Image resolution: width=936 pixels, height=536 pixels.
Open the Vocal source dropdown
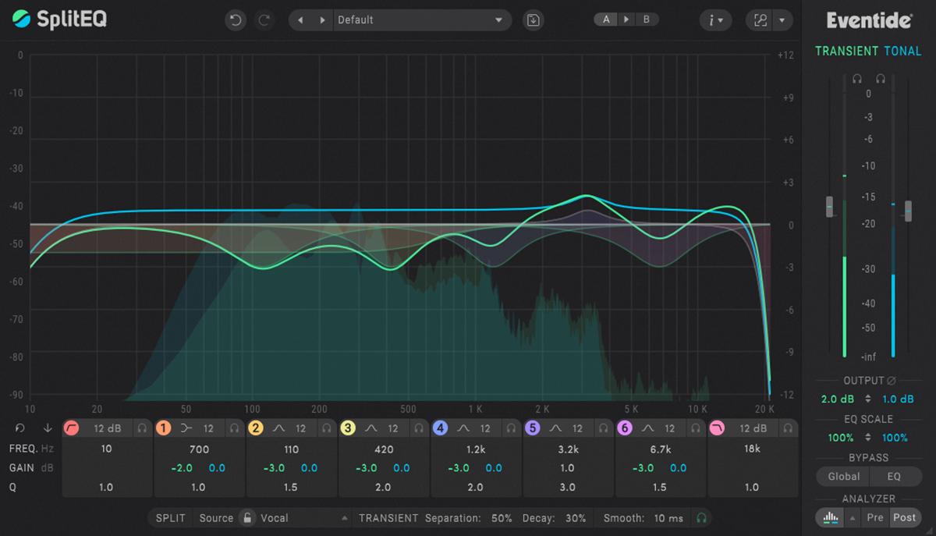[304, 518]
